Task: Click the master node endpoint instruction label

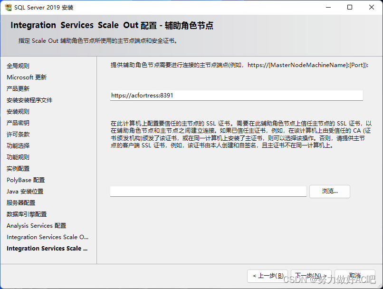Action: tap(239, 65)
